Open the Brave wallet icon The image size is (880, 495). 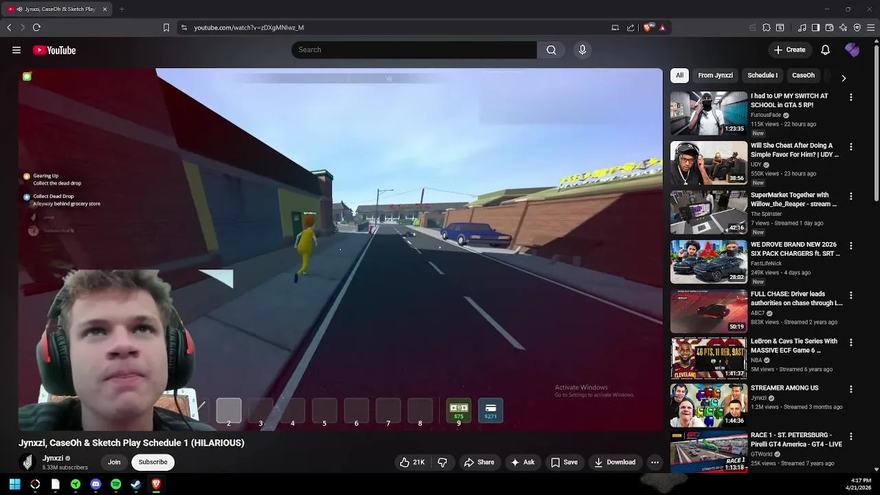click(830, 27)
